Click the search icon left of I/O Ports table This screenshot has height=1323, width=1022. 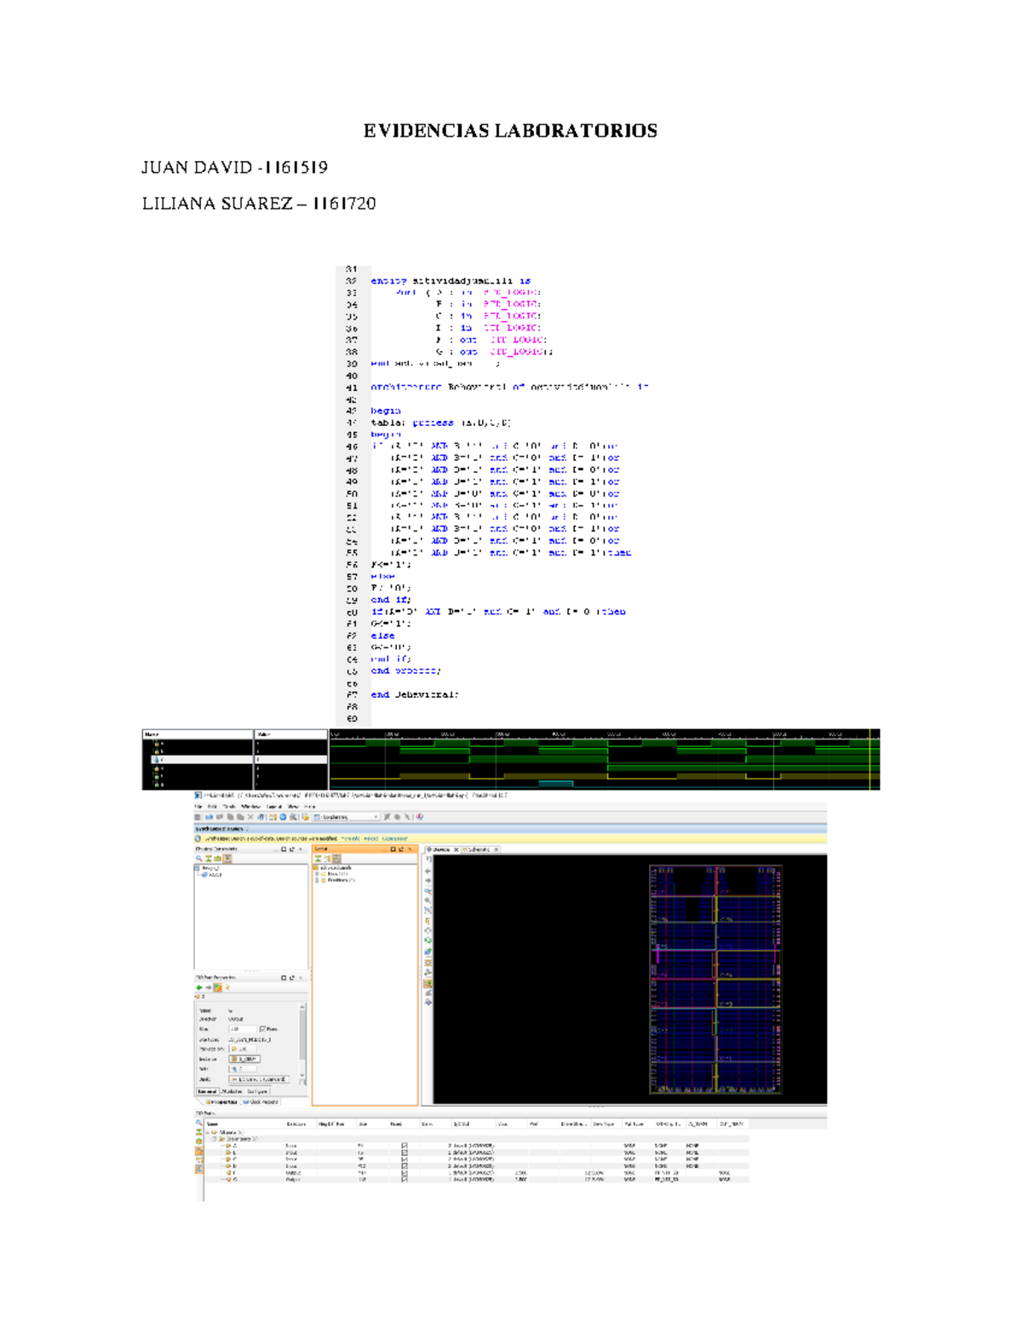(x=199, y=1124)
